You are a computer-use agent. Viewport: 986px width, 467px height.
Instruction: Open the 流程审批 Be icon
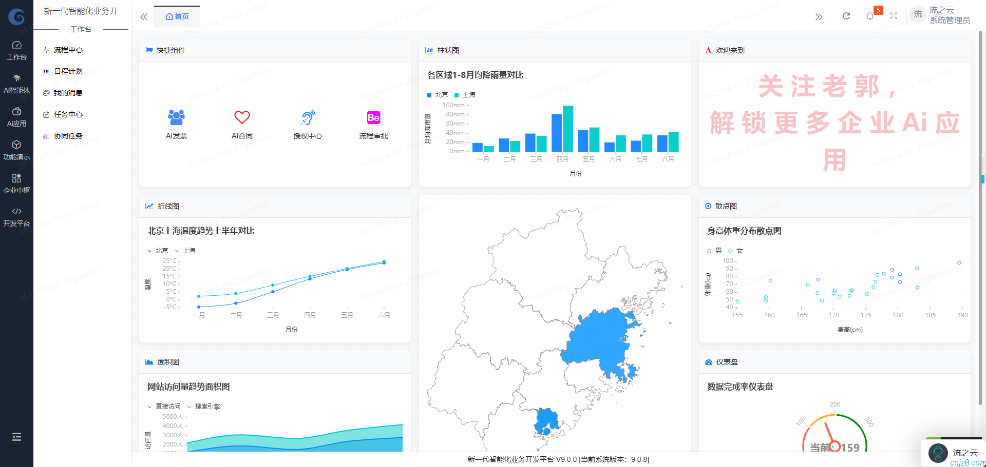(x=373, y=118)
